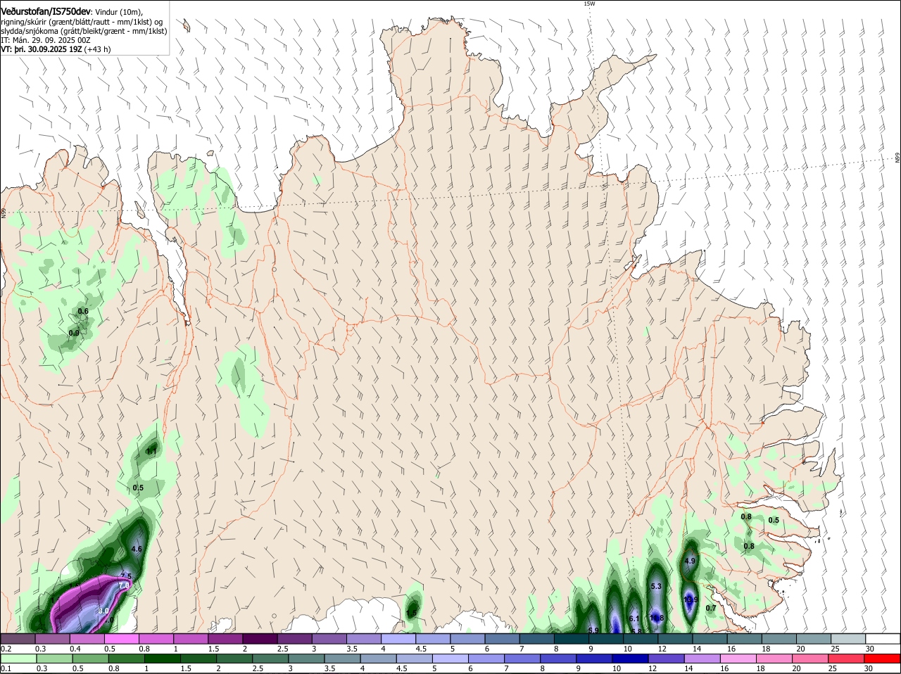Click the bright red rain swatch at 30

point(883,659)
